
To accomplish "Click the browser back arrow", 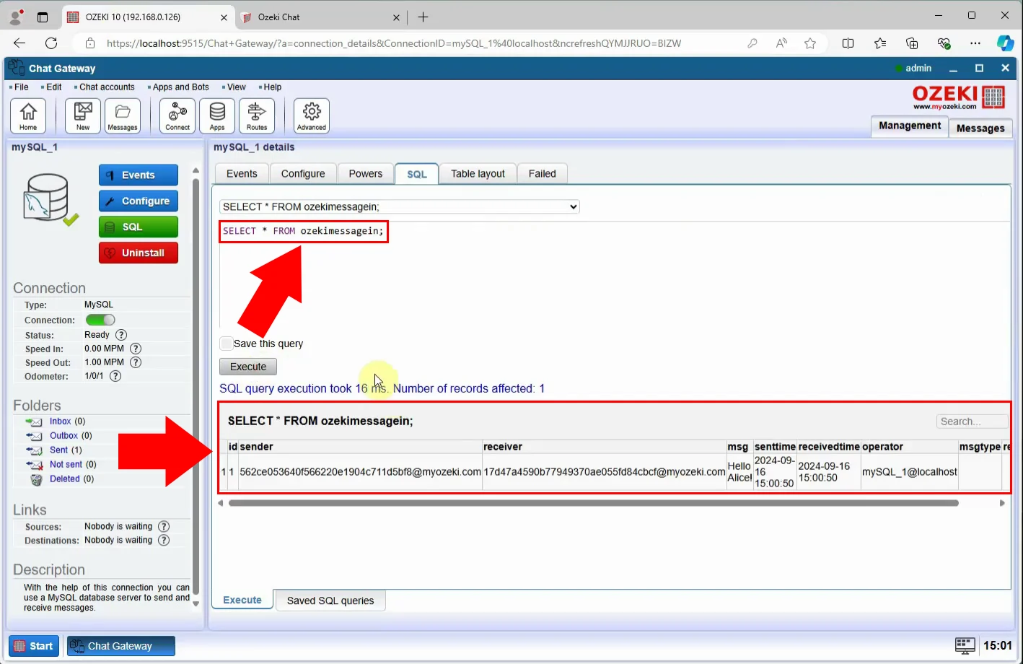I will 19,43.
